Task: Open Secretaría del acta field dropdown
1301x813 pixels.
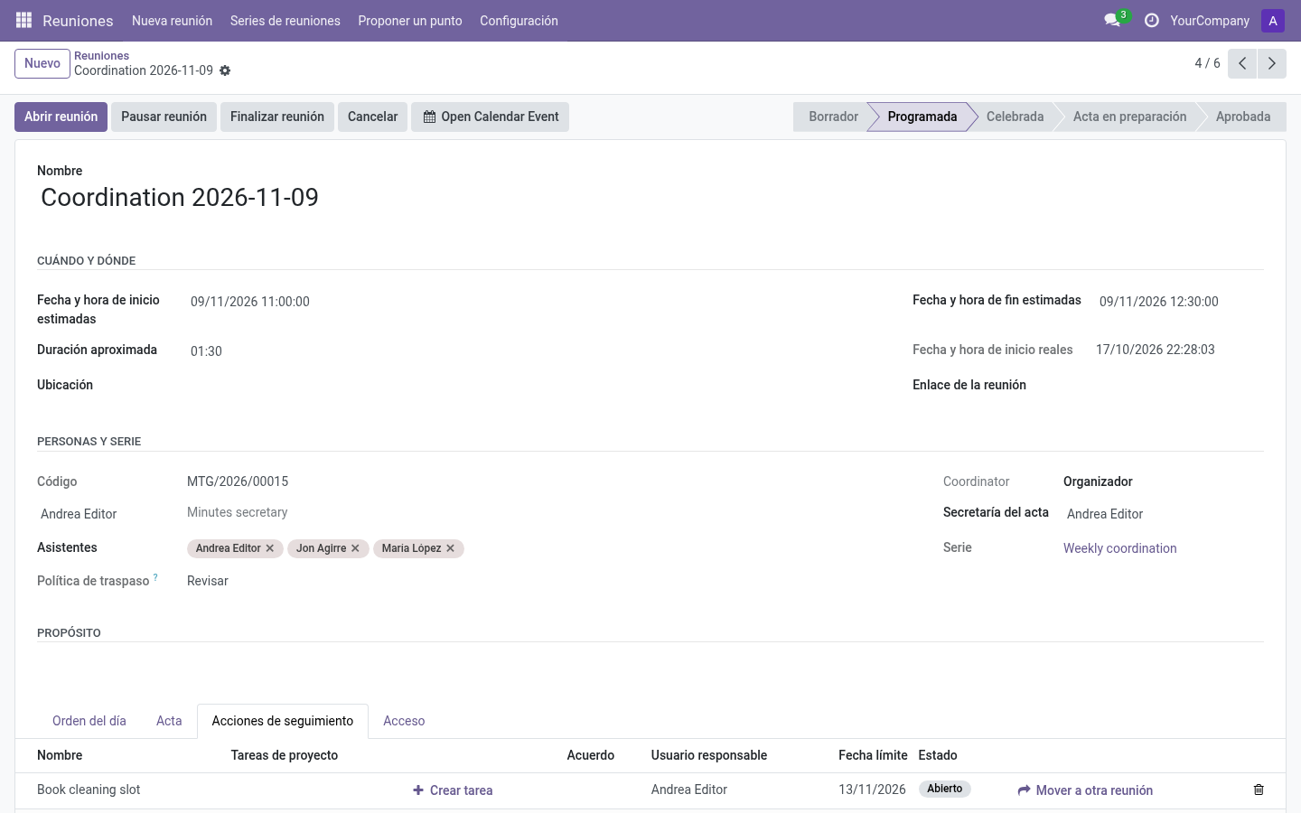Action: coord(1164,514)
